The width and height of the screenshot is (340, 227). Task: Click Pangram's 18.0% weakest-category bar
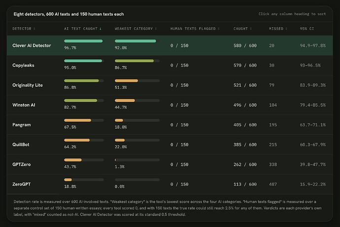(x=137, y=120)
